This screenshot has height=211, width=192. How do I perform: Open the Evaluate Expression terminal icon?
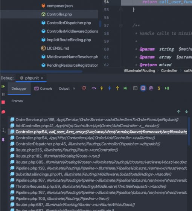point(135,88)
